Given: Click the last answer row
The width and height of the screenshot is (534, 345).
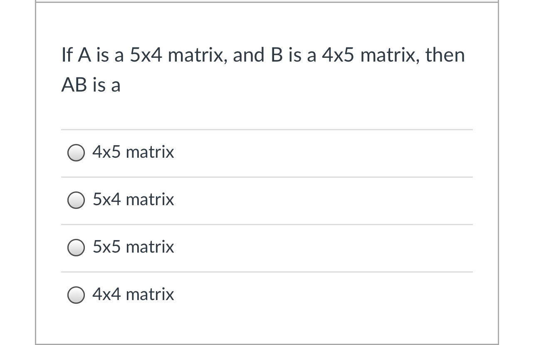Looking at the screenshot, I should [266, 295].
